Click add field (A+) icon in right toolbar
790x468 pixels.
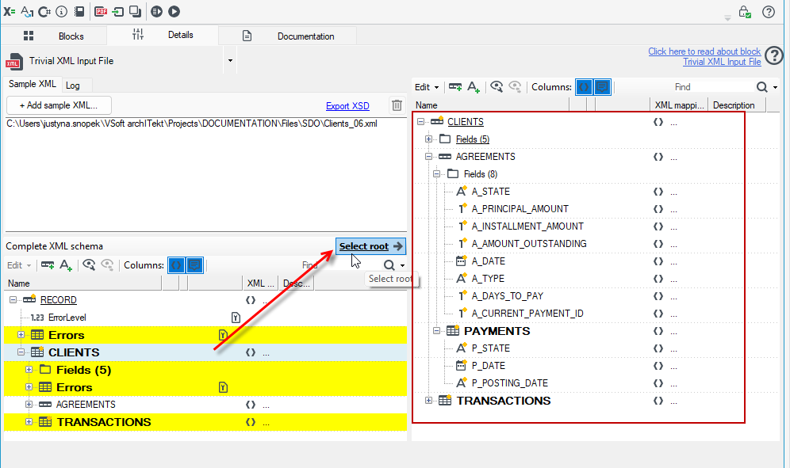pyautogui.click(x=474, y=87)
